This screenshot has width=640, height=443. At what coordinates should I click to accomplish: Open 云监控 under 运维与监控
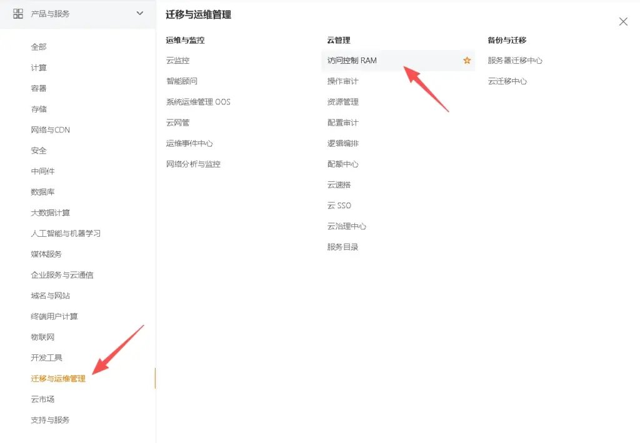point(179,60)
